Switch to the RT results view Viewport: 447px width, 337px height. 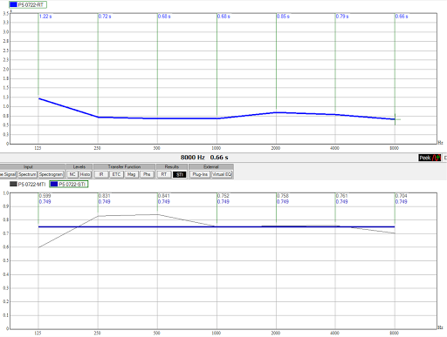pyautogui.click(x=164, y=174)
